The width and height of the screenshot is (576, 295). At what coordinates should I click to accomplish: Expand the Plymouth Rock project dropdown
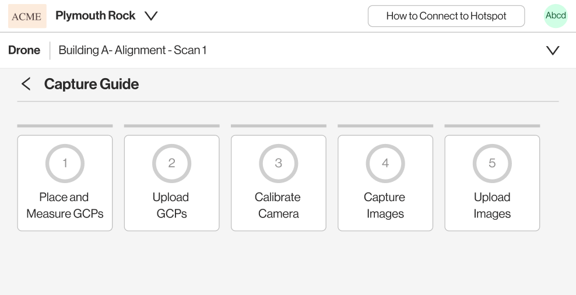coord(151,16)
